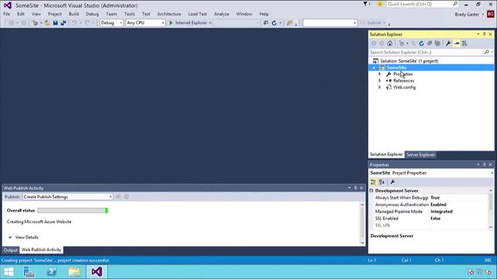Viewport: 497px width, 279px height.
Task: Click the Managed Pipeline Mode Integrated value
Action: (441, 212)
